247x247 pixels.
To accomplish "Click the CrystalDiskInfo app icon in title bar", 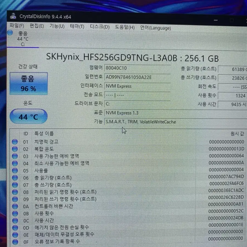I will [x=13, y=16].
